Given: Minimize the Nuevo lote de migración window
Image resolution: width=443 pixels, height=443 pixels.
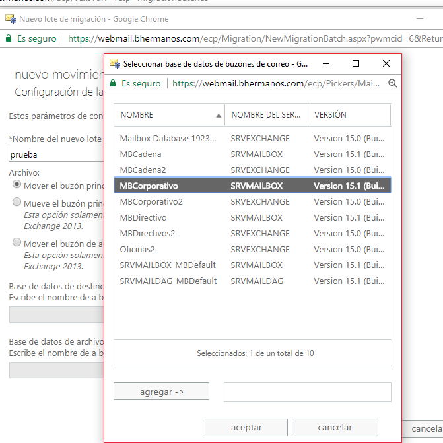Looking at the screenshot, I should pyautogui.click(x=420, y=19).
